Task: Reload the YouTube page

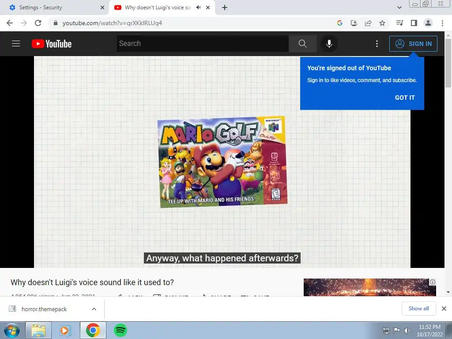Action: (38, 23)
